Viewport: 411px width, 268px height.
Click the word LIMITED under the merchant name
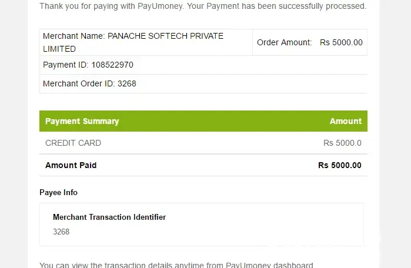(x=59, y=49)
